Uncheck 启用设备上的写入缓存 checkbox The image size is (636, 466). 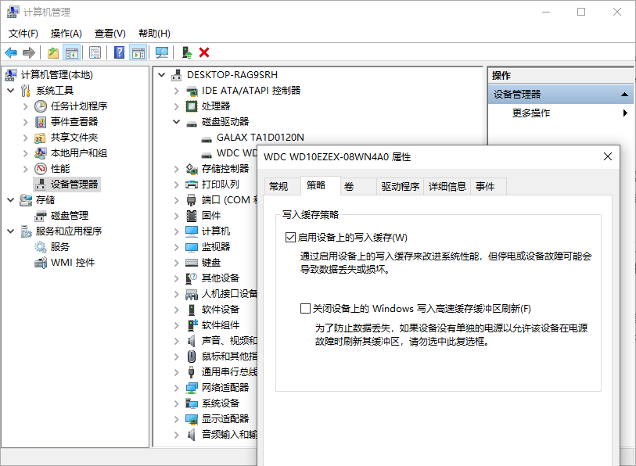click(290, 237)
